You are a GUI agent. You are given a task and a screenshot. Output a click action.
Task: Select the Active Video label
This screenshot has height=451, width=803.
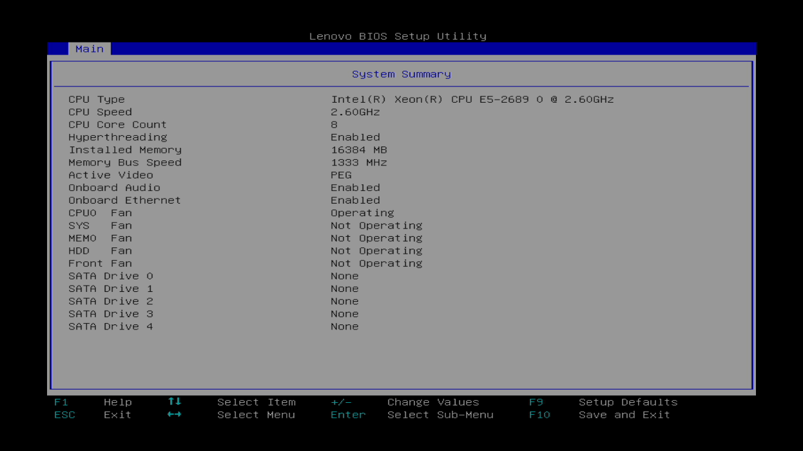[110, 175]
